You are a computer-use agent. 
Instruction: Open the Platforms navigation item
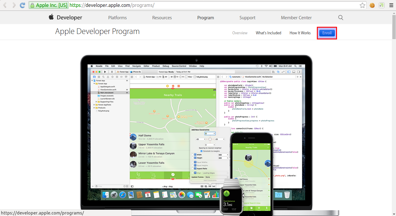pos(117,18)
